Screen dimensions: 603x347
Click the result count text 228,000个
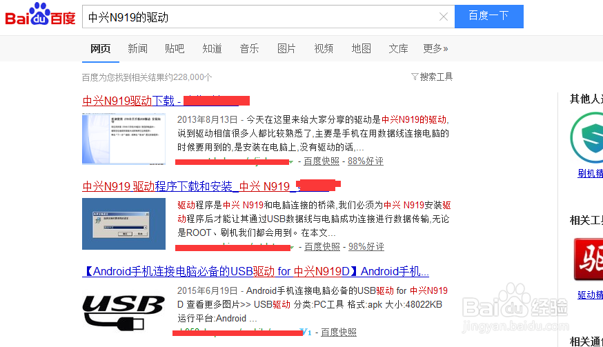192,77
